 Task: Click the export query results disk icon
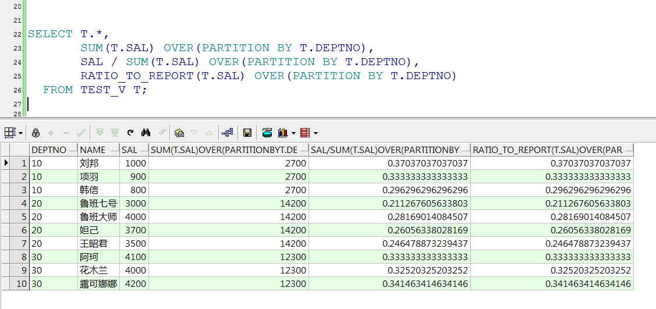(267, 133)
